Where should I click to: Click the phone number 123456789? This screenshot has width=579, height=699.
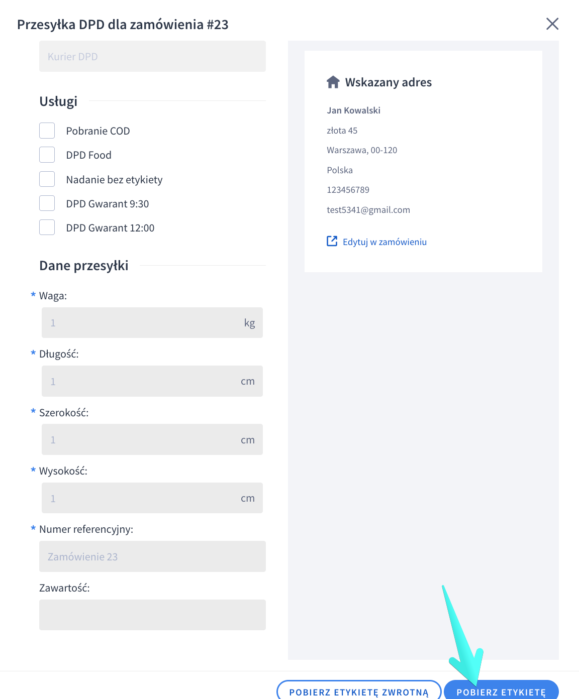click(348, 190)
